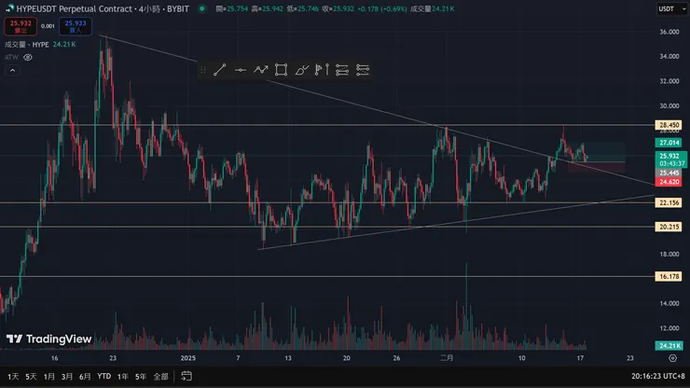Click the 0.001 spread value
This screenshot has width=690, height=388.
tap(48, 26)
